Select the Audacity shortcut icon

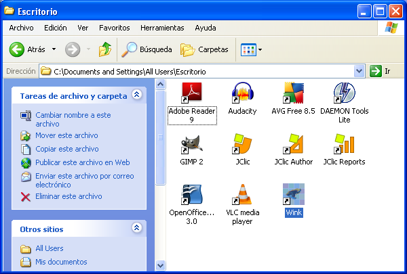[242, 93]
